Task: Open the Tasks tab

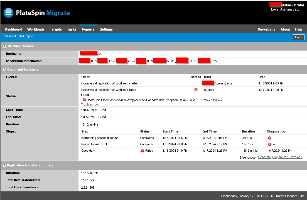Action: pyautogui.click(x=72, y=29)
